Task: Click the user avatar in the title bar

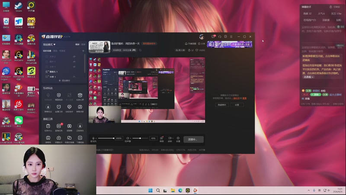Action: point(202,37)
